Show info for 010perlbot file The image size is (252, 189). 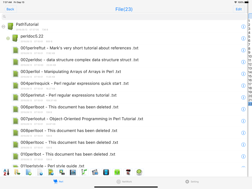[x=243, y=156]
